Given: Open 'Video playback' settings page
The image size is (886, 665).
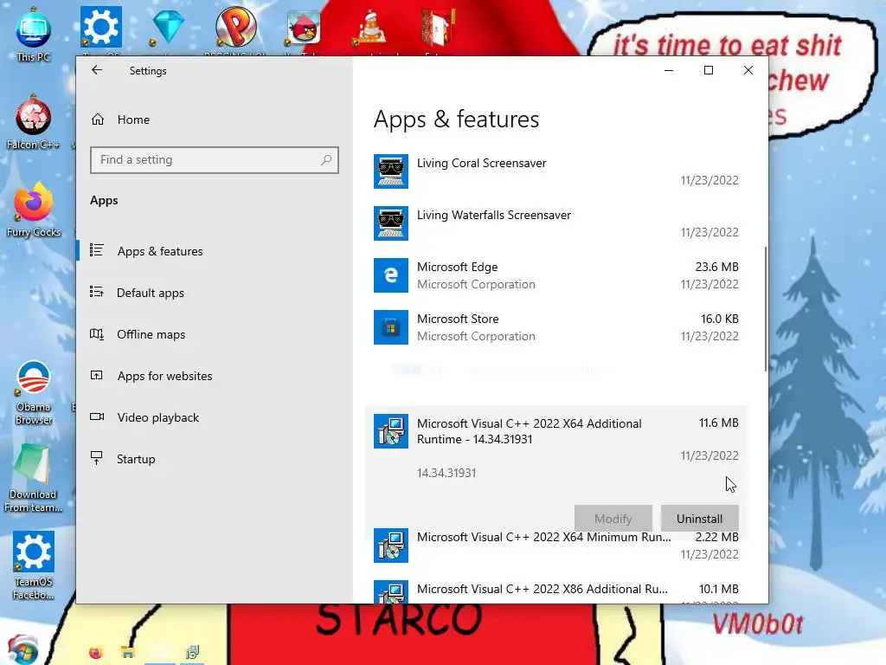Looking at the screenshot, I should tap(158, 417).
